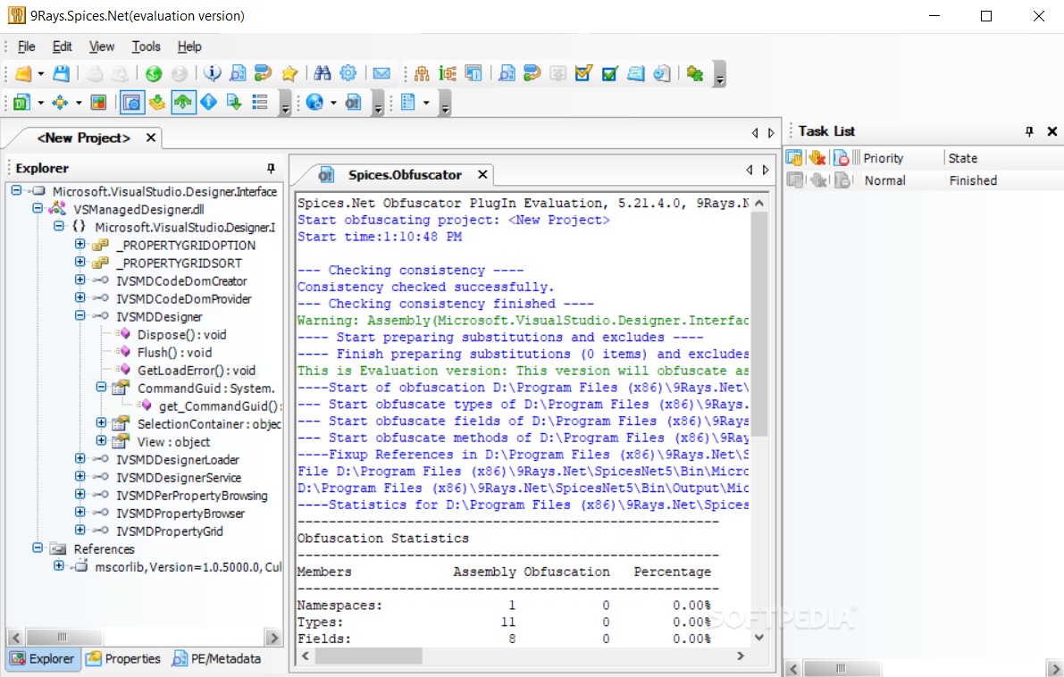
Task: Open dropdown arrow next to globe gear icon
Action: coord(333,103)
